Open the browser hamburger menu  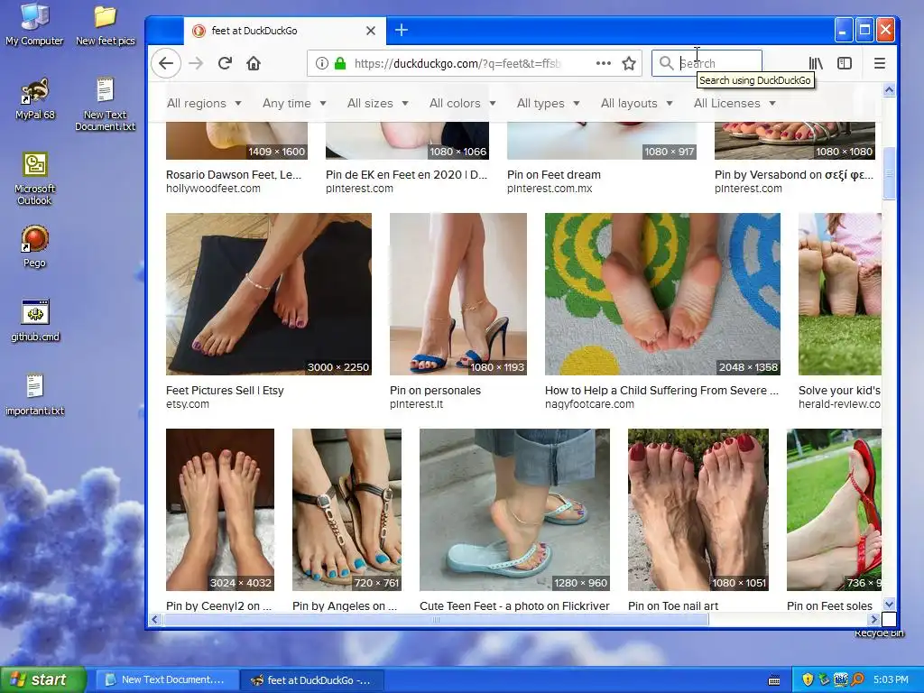(879, 63)
